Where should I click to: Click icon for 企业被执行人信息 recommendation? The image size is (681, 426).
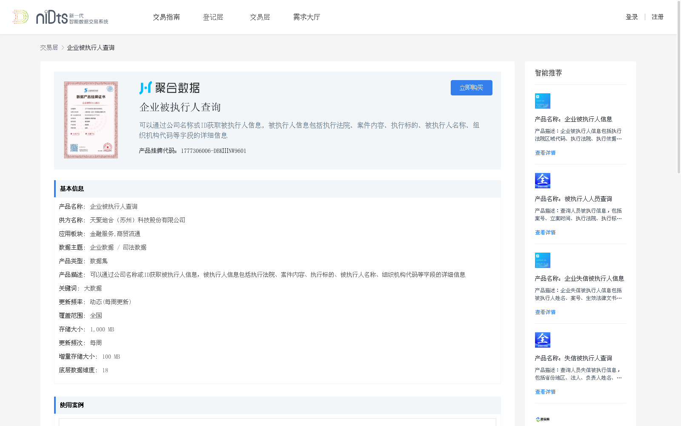(x=543, y=101)
